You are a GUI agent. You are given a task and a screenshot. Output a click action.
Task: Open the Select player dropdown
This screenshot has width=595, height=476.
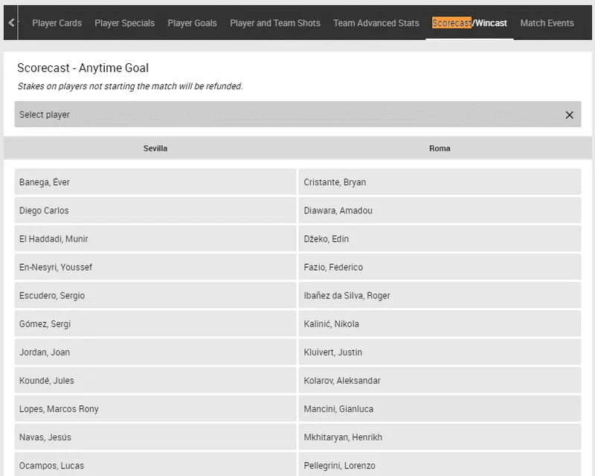click(x=290, y=115)
